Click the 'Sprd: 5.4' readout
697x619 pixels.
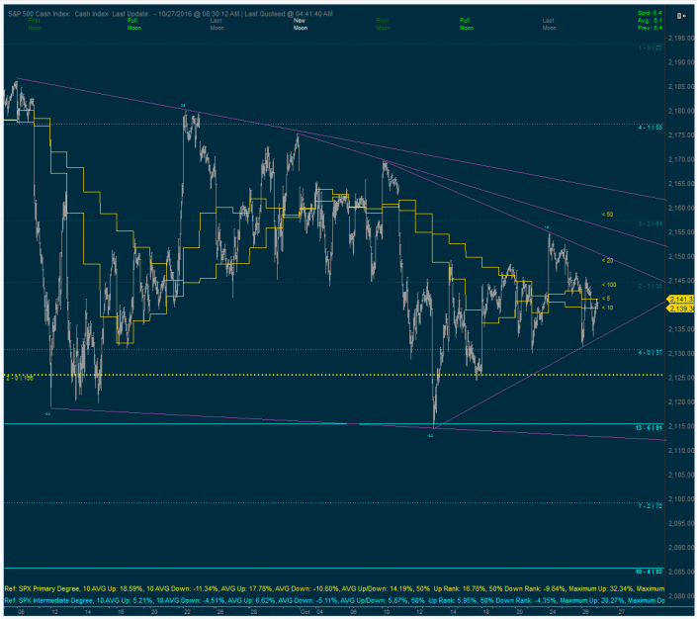coord(650,13)
